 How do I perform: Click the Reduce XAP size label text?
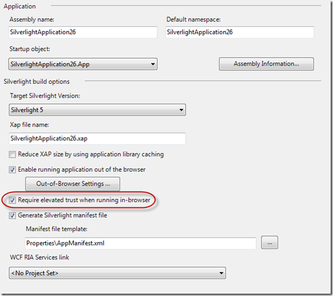91,155
